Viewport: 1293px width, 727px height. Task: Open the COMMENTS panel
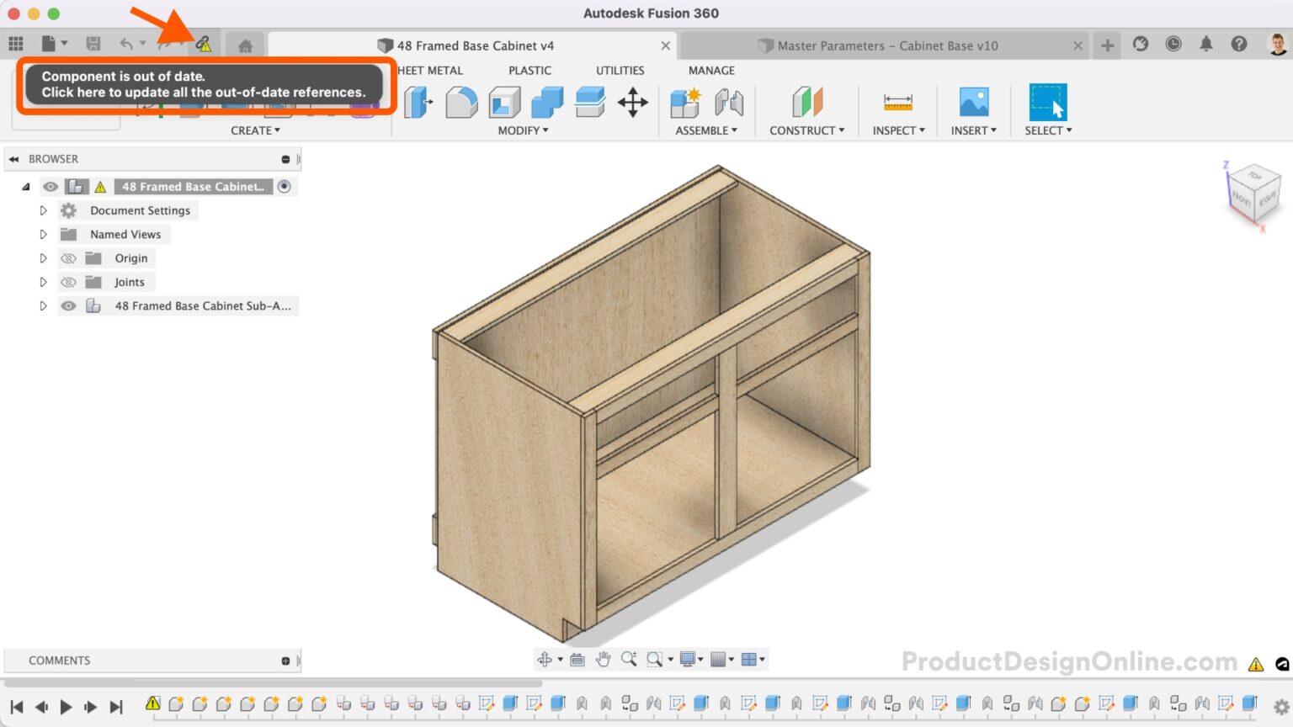coord(57,661)
